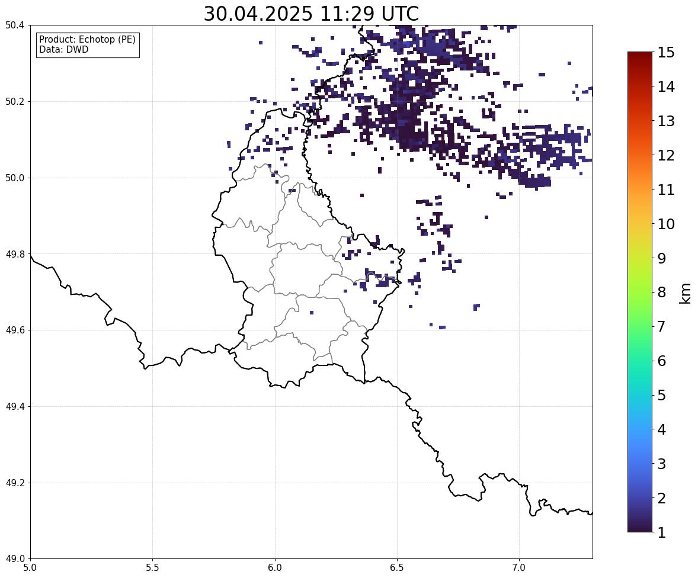
Task: Click longitude axis label 5.5
Action: pos(152,568)
